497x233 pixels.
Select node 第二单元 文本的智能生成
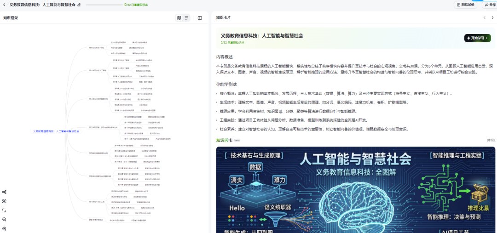[x=98, y=99]
